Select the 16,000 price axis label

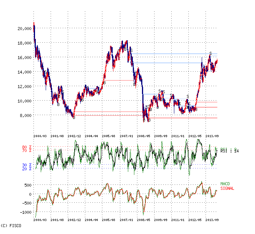click(24, 58)
